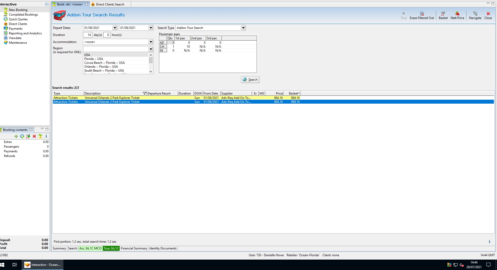Close the Addon Tour Search Results view

[x=488, y=15]
